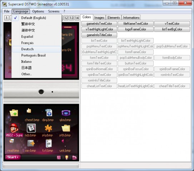194x171 pixels.
Task: Click popSubMenuTextColor button
Action: pos(172,46)
